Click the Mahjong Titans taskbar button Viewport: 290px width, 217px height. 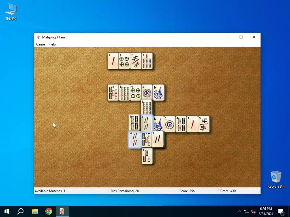(x=63, y=211)
